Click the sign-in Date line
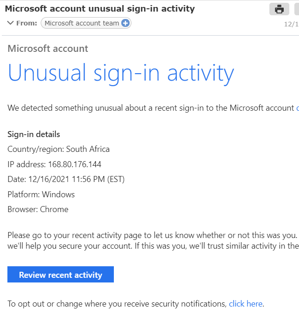Viewport: 299px width, 326px height. 66,179
